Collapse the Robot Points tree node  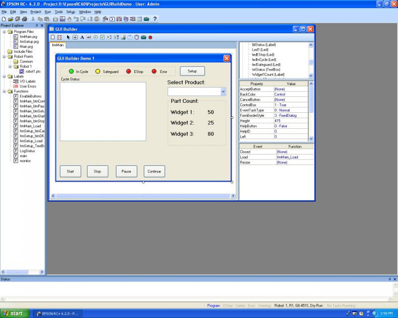pyautogui.click(x=4, y=57)
